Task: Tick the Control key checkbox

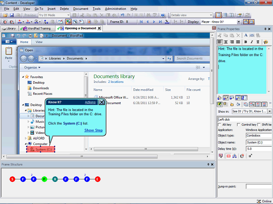Action: (238, 125)
